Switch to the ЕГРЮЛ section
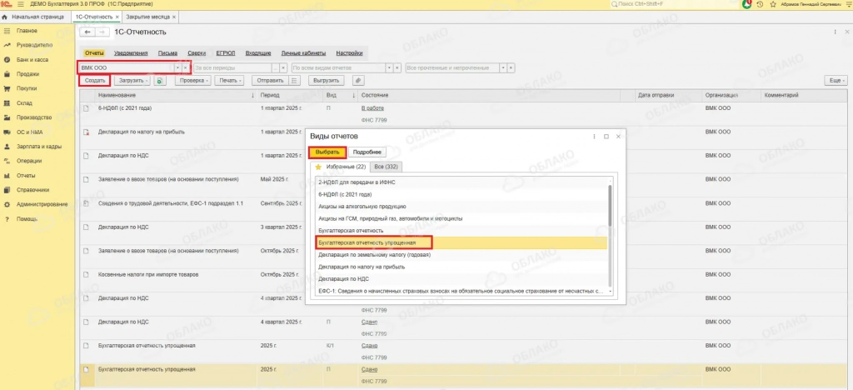Viewport: 853px width, 390px height. tap(225, 53)
